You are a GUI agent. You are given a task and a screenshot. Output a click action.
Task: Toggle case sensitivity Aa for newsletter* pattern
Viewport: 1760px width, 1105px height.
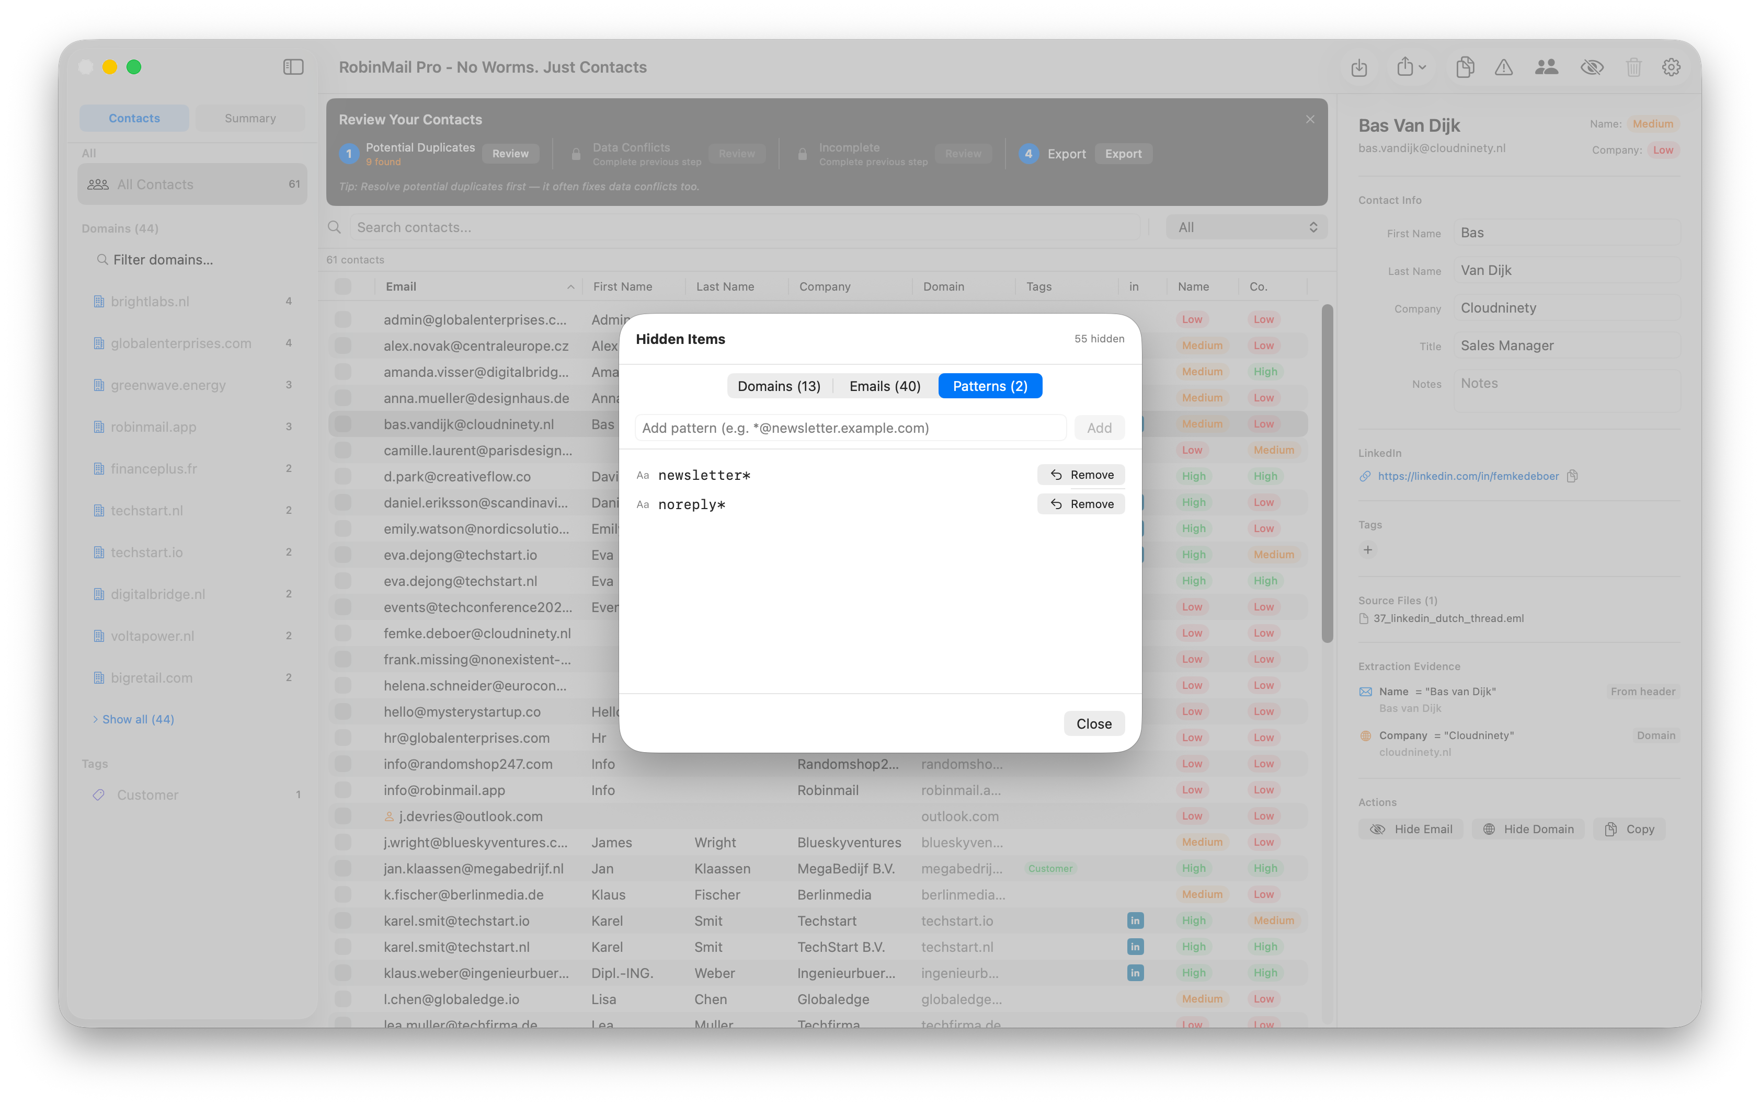(x=643, y=474)
